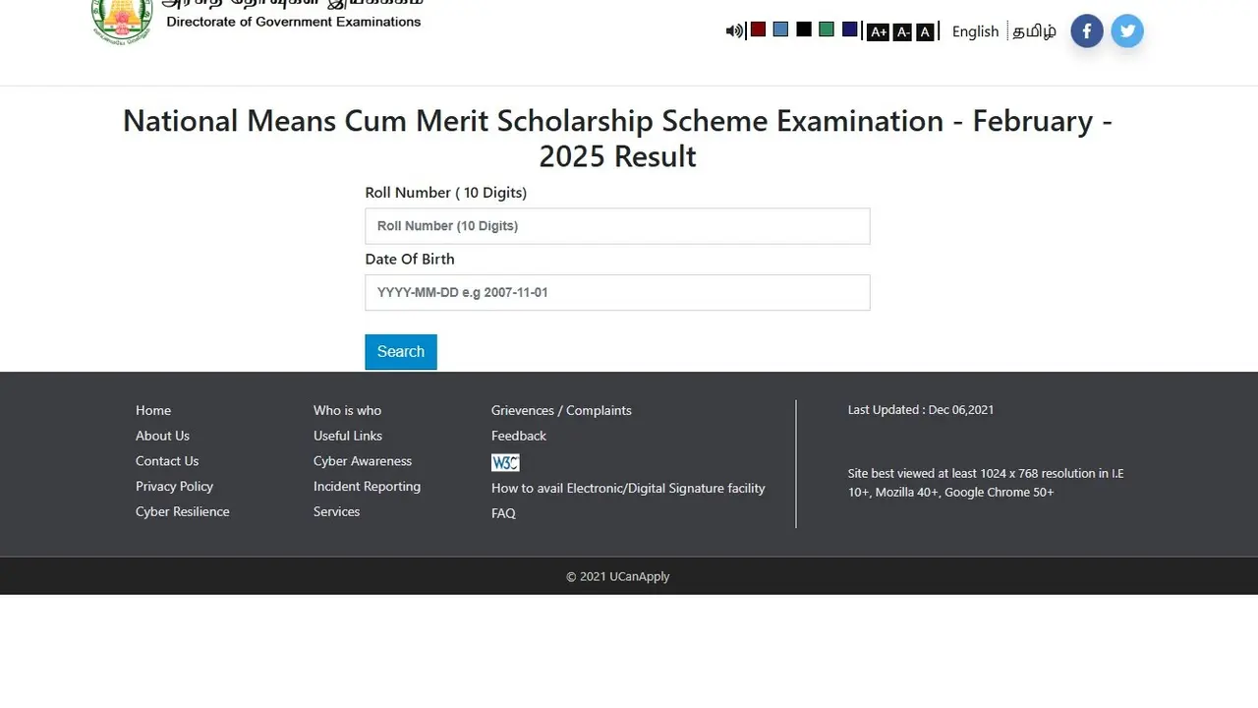Select the black high-contrast theme swatch
Screen dimensions: 1258x708
tap(802, 29)
